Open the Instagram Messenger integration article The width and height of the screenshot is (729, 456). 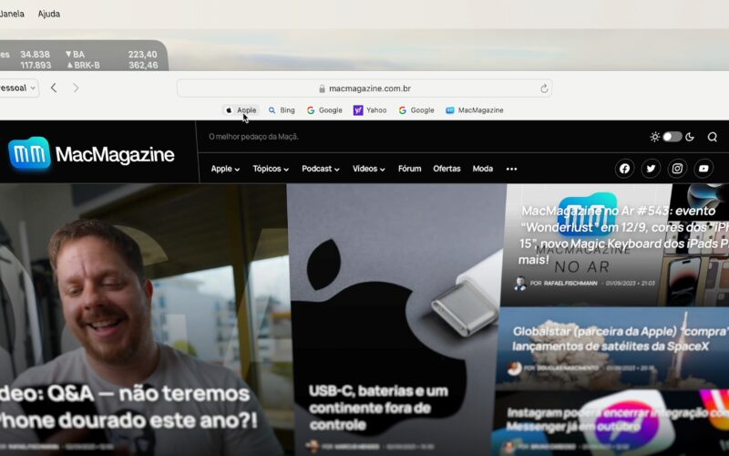click(618, 420)
